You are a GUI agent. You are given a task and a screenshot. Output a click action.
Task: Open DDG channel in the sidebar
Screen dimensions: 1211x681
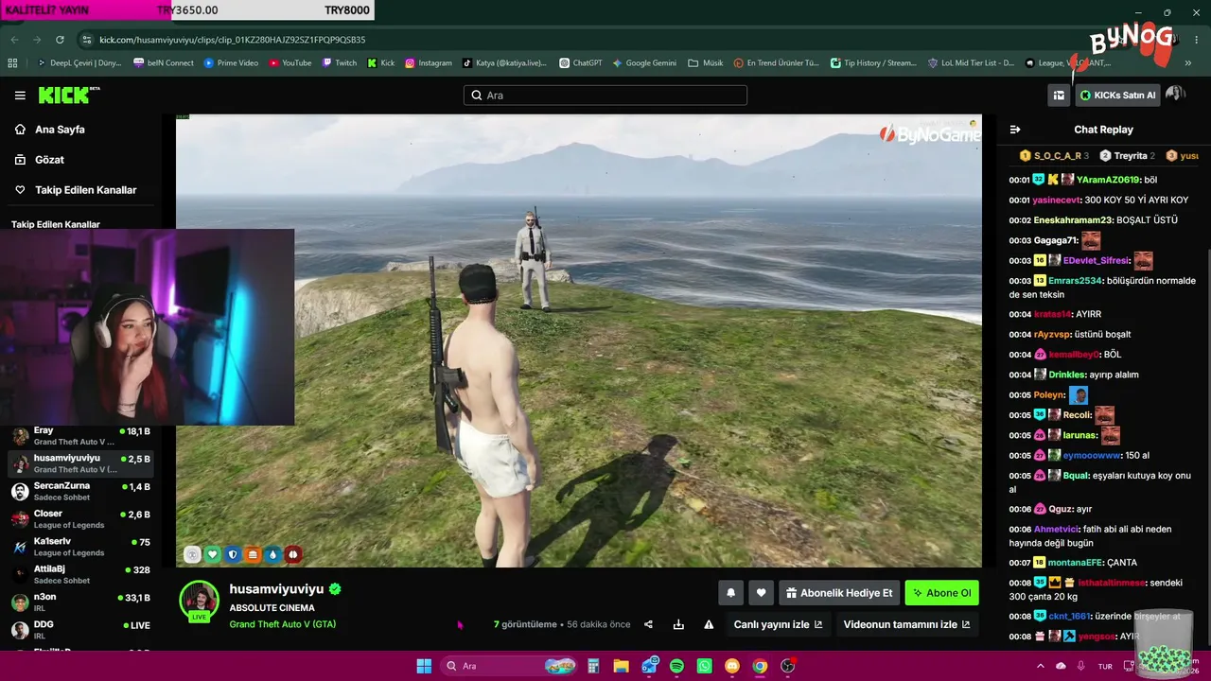click(80, 630)
